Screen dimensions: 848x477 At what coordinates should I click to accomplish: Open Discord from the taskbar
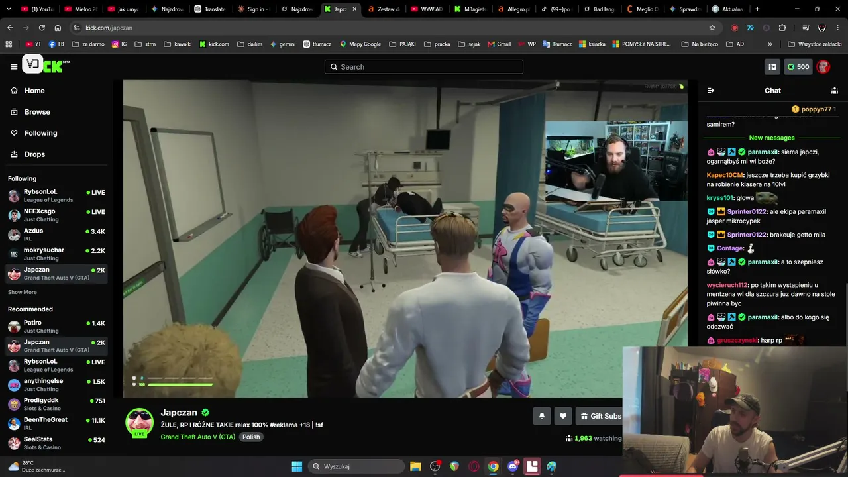point(513,466)
